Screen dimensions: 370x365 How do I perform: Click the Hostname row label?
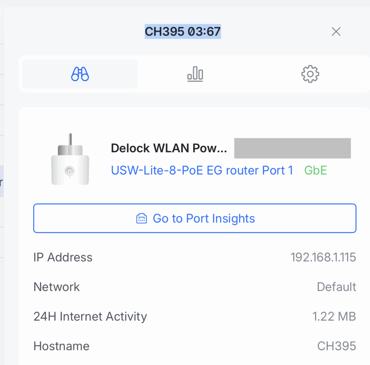pos(61,346)
